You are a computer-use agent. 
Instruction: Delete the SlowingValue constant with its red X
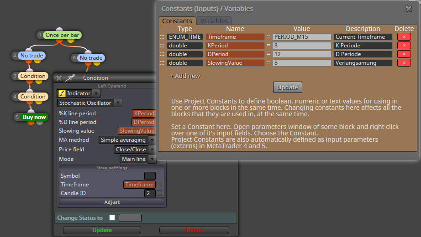404,63
